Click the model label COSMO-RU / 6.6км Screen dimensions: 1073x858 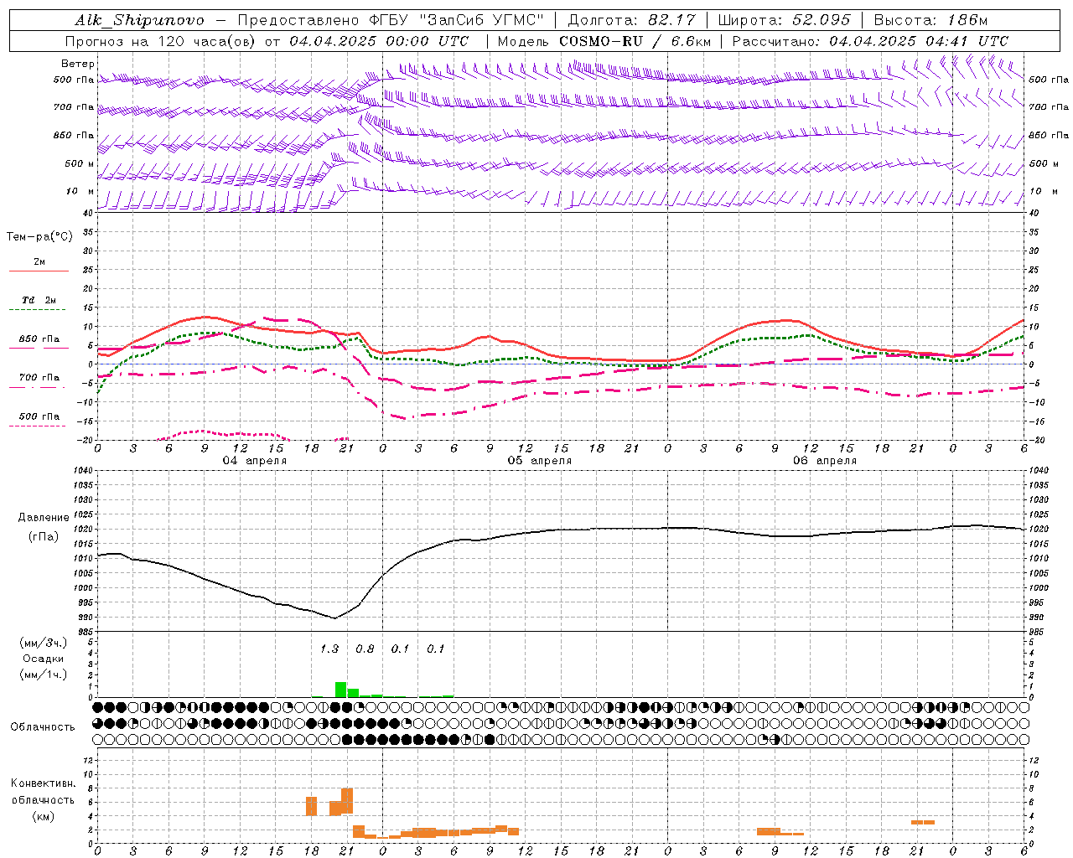tap(635, 41)
